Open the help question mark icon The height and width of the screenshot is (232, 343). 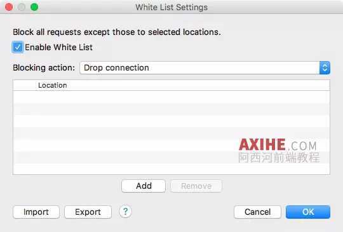(x=125, y=212)
